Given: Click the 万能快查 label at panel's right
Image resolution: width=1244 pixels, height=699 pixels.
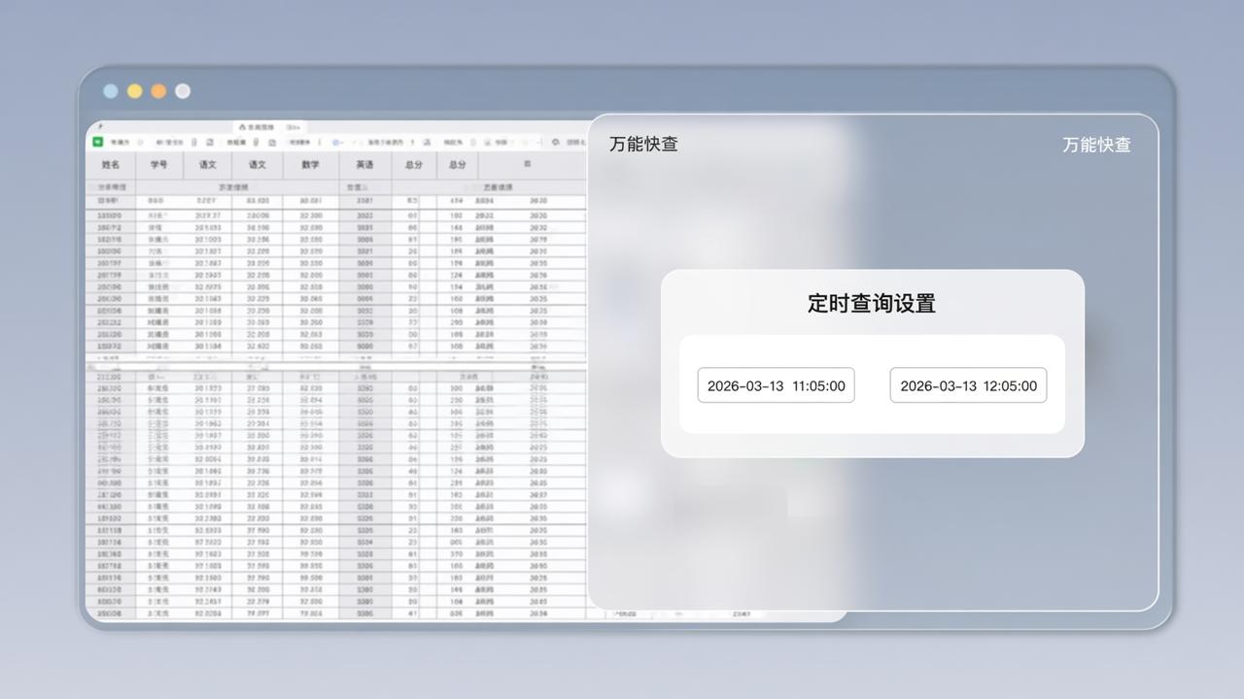Looking at the screenshot, I should (1096, 145).
